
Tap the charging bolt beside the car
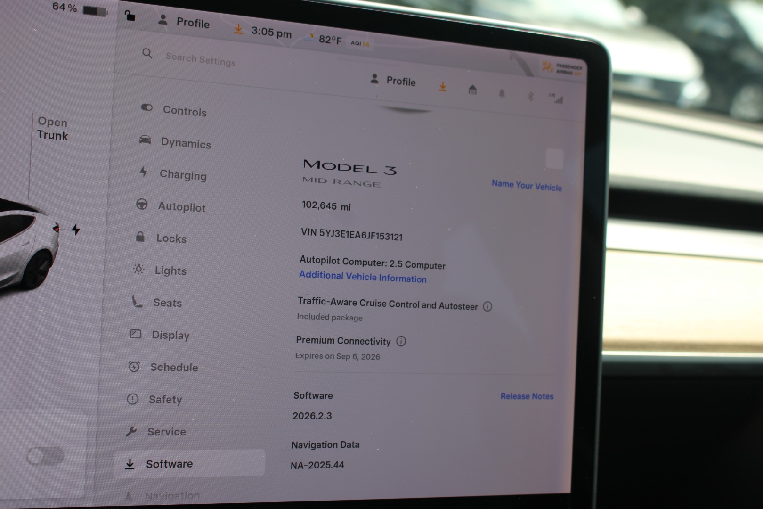(75, 230)
